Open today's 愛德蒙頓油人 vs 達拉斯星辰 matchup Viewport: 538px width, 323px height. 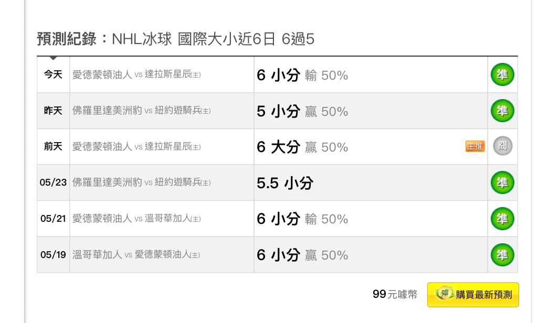(x=136, y=74)
